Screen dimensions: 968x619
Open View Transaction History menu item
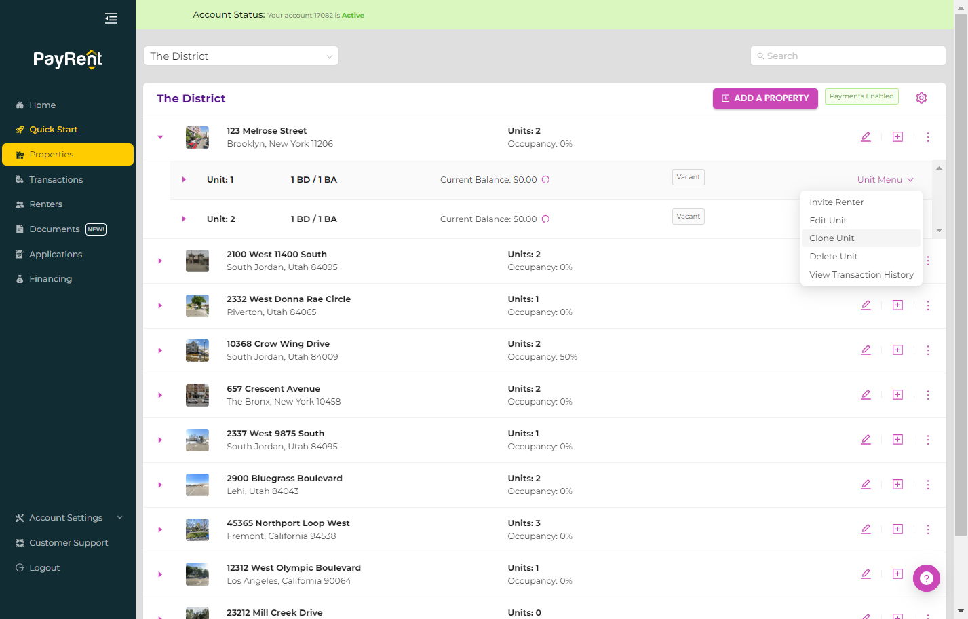[x=861, y=275]
